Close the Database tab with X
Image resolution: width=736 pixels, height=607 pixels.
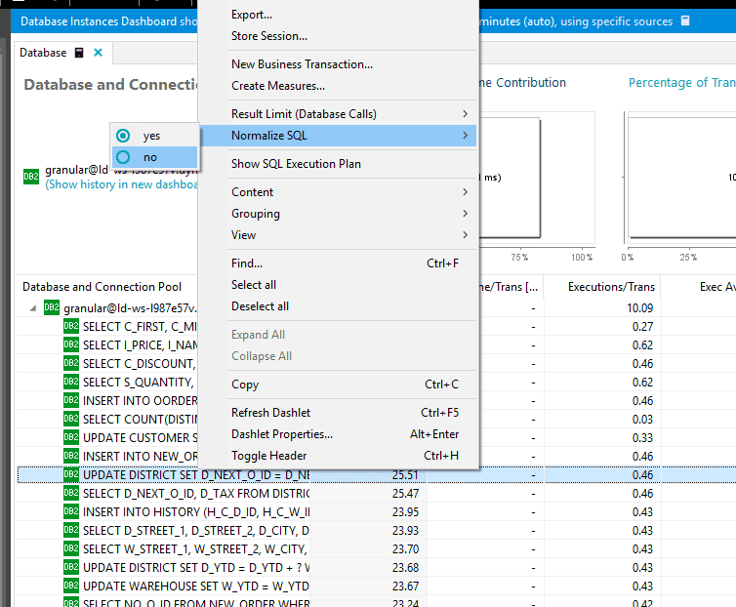[x=99, y=53]
